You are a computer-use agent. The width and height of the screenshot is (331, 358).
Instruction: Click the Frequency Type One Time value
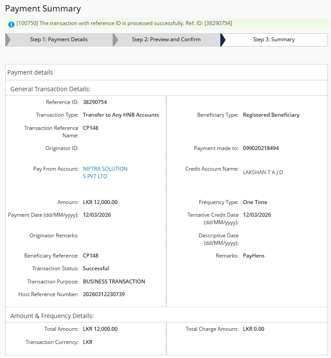coord(255,202)
